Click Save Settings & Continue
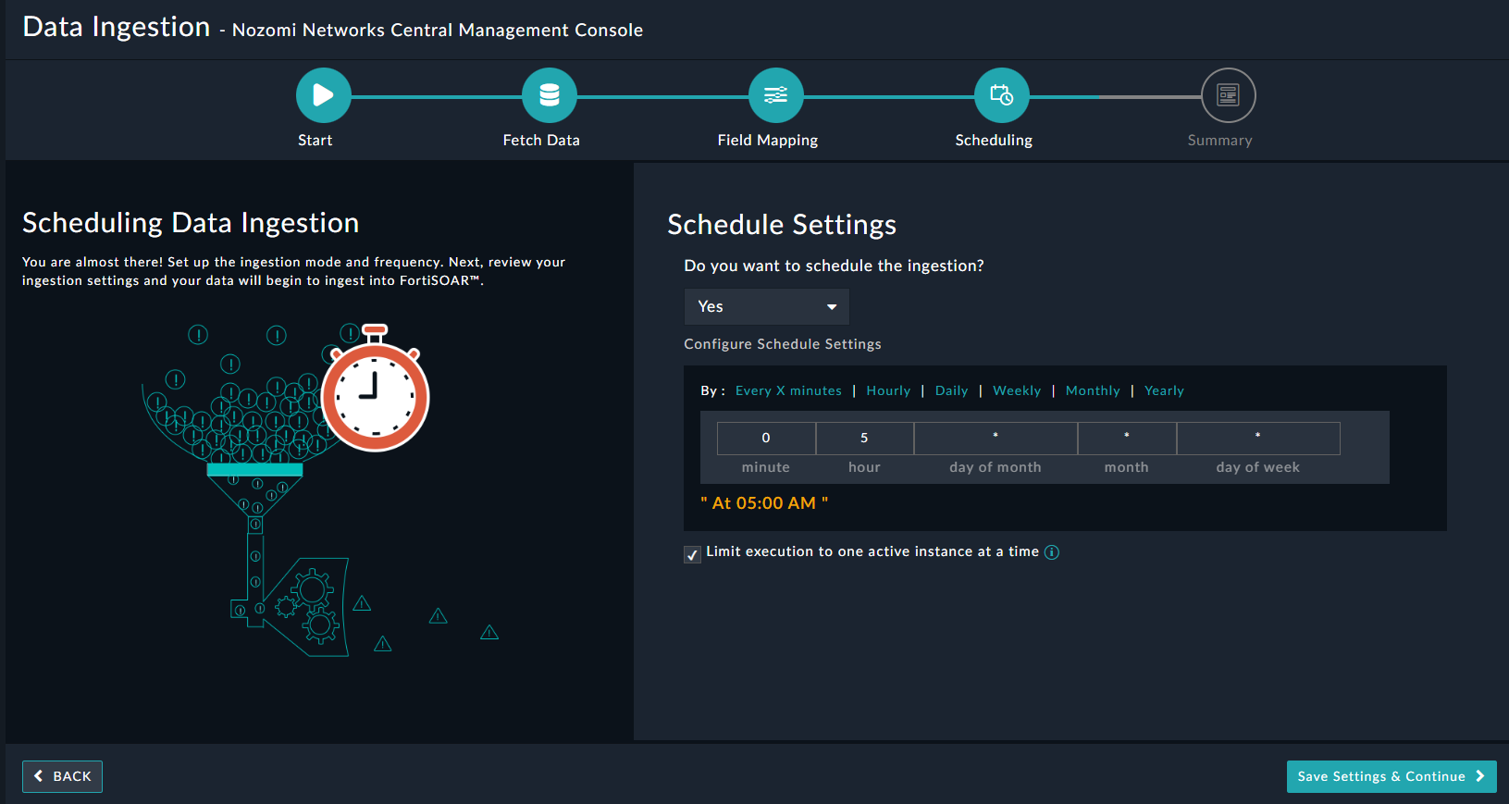The image size is (1509, 804). coord(1391,776)
